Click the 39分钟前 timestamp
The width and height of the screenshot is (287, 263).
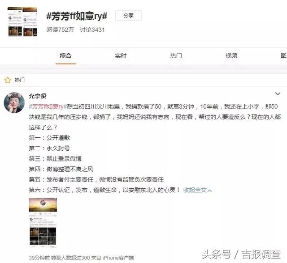[x=39, y=258]
